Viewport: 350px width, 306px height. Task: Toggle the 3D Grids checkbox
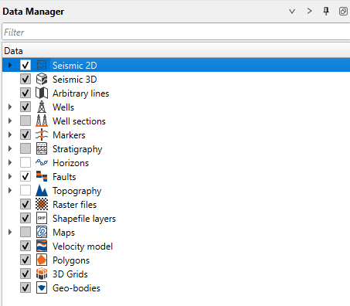25,274
